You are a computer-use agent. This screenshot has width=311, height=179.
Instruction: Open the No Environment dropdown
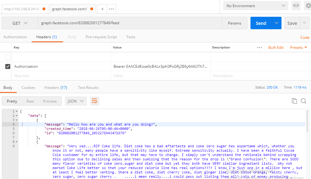[256, 6]
